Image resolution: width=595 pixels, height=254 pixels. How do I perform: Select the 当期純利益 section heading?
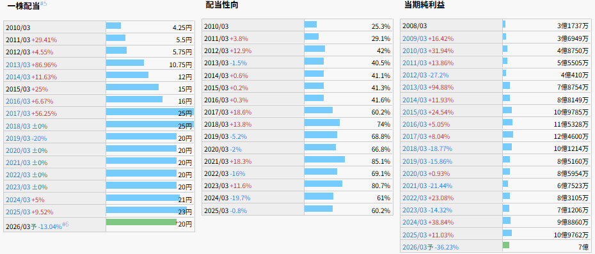click(424, 5)
